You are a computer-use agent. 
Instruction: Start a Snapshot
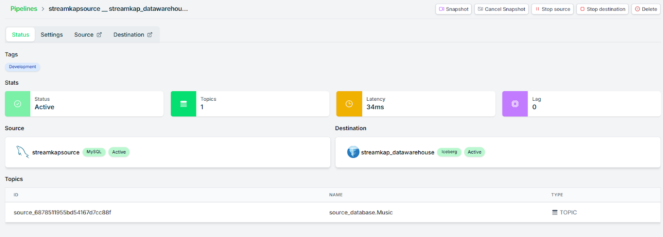pyautogui.click(x=453, y=9)
